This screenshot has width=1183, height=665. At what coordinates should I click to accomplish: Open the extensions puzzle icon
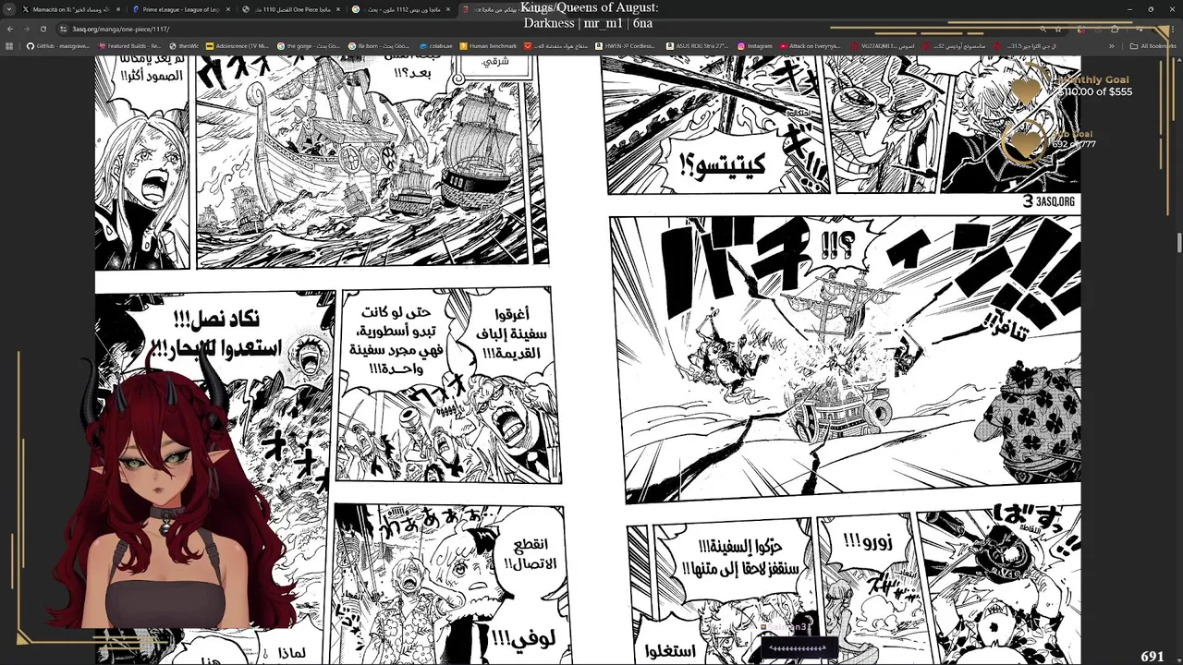point(1115,29)
